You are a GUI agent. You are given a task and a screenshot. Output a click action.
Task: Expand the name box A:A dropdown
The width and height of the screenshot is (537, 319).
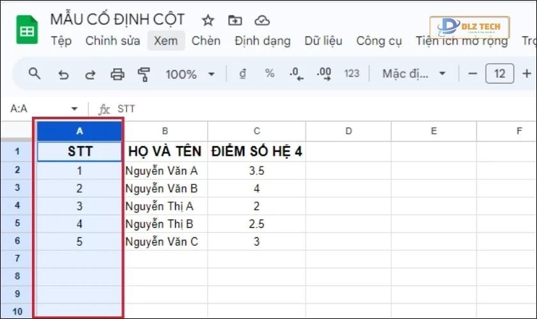[x=74, y=109]
